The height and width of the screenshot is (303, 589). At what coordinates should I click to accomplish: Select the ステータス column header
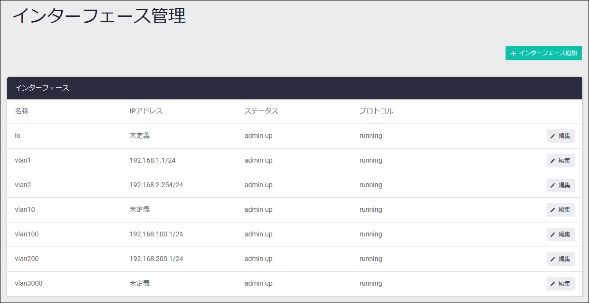261,111
